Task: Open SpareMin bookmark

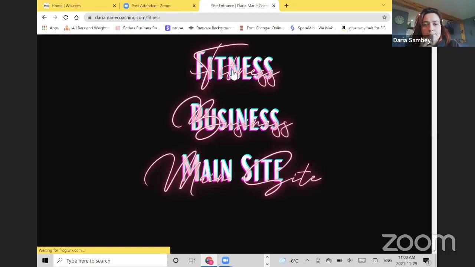Action: (x=313, y=28)
